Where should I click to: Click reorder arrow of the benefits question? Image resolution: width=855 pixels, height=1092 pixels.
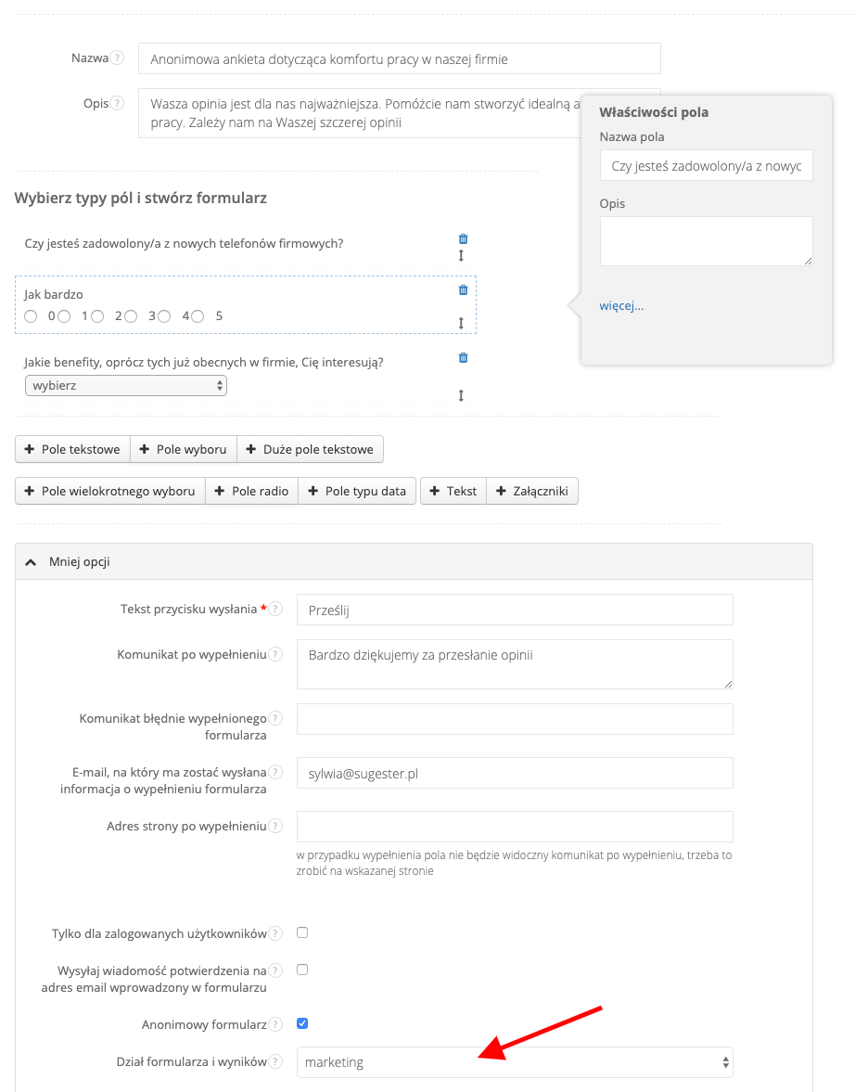[x=462, y=395]
